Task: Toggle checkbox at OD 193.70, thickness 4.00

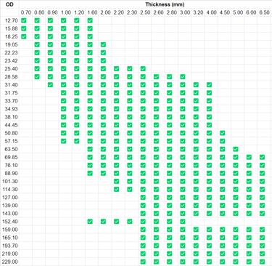Action: (x=209, y=246)
